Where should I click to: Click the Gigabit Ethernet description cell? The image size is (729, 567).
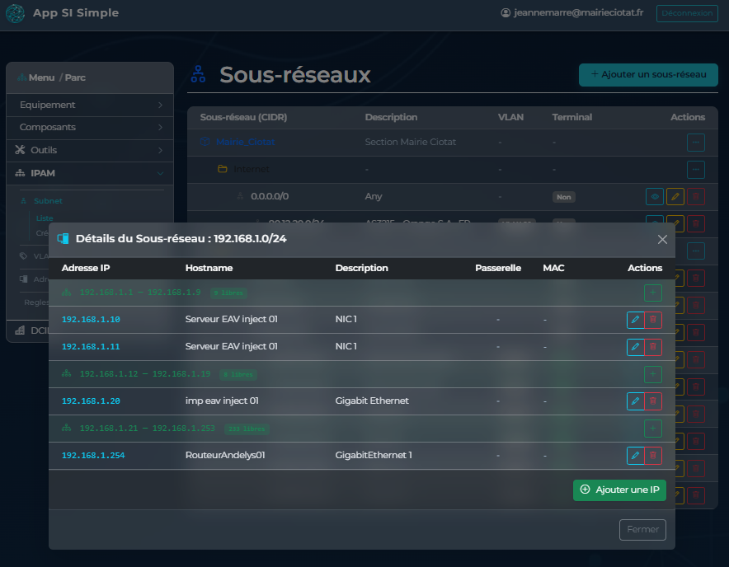pos(372,401)
